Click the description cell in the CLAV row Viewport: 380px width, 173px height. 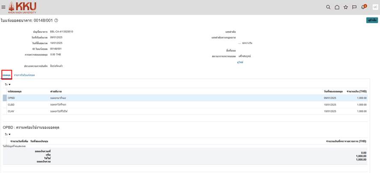(x=59, y=111)
